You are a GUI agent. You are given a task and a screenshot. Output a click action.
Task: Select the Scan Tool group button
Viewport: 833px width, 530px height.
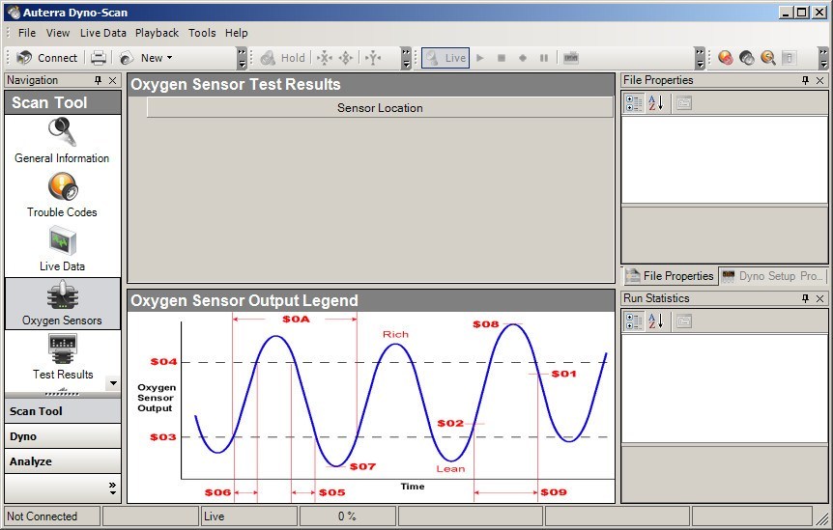63,411
